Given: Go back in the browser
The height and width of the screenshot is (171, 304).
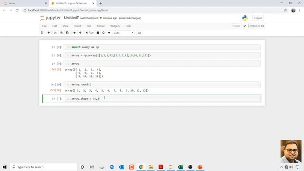Looking at the screenshot, I should (4, 10).
